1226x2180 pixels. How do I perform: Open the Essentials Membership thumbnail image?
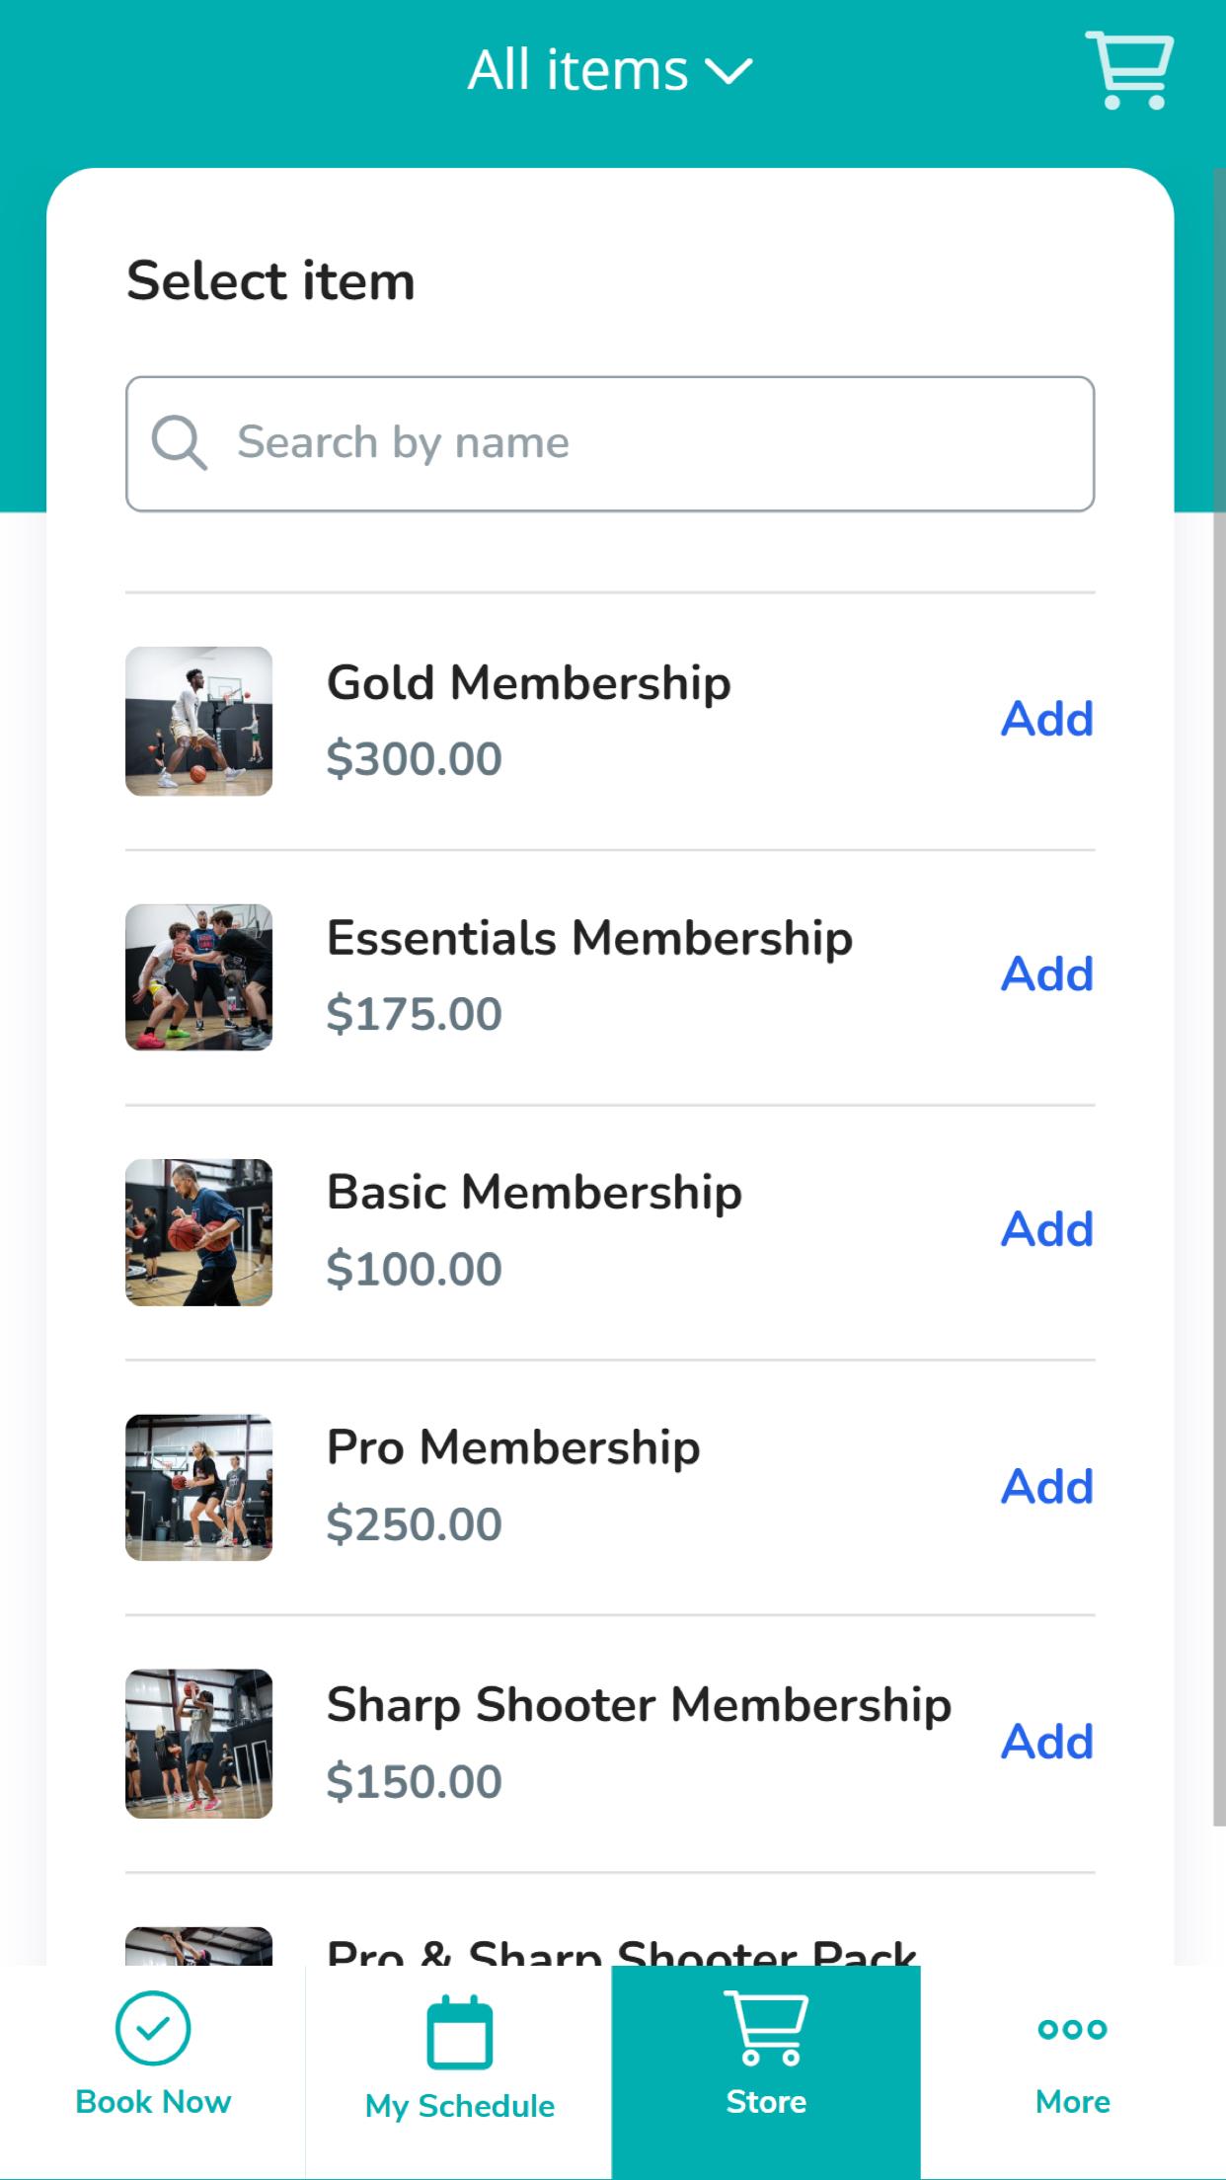[198, 976]
